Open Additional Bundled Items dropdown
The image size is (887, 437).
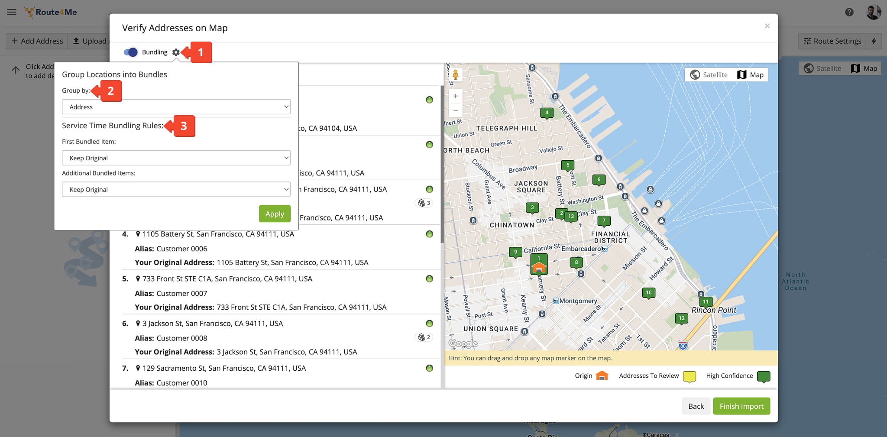[176, 190]
